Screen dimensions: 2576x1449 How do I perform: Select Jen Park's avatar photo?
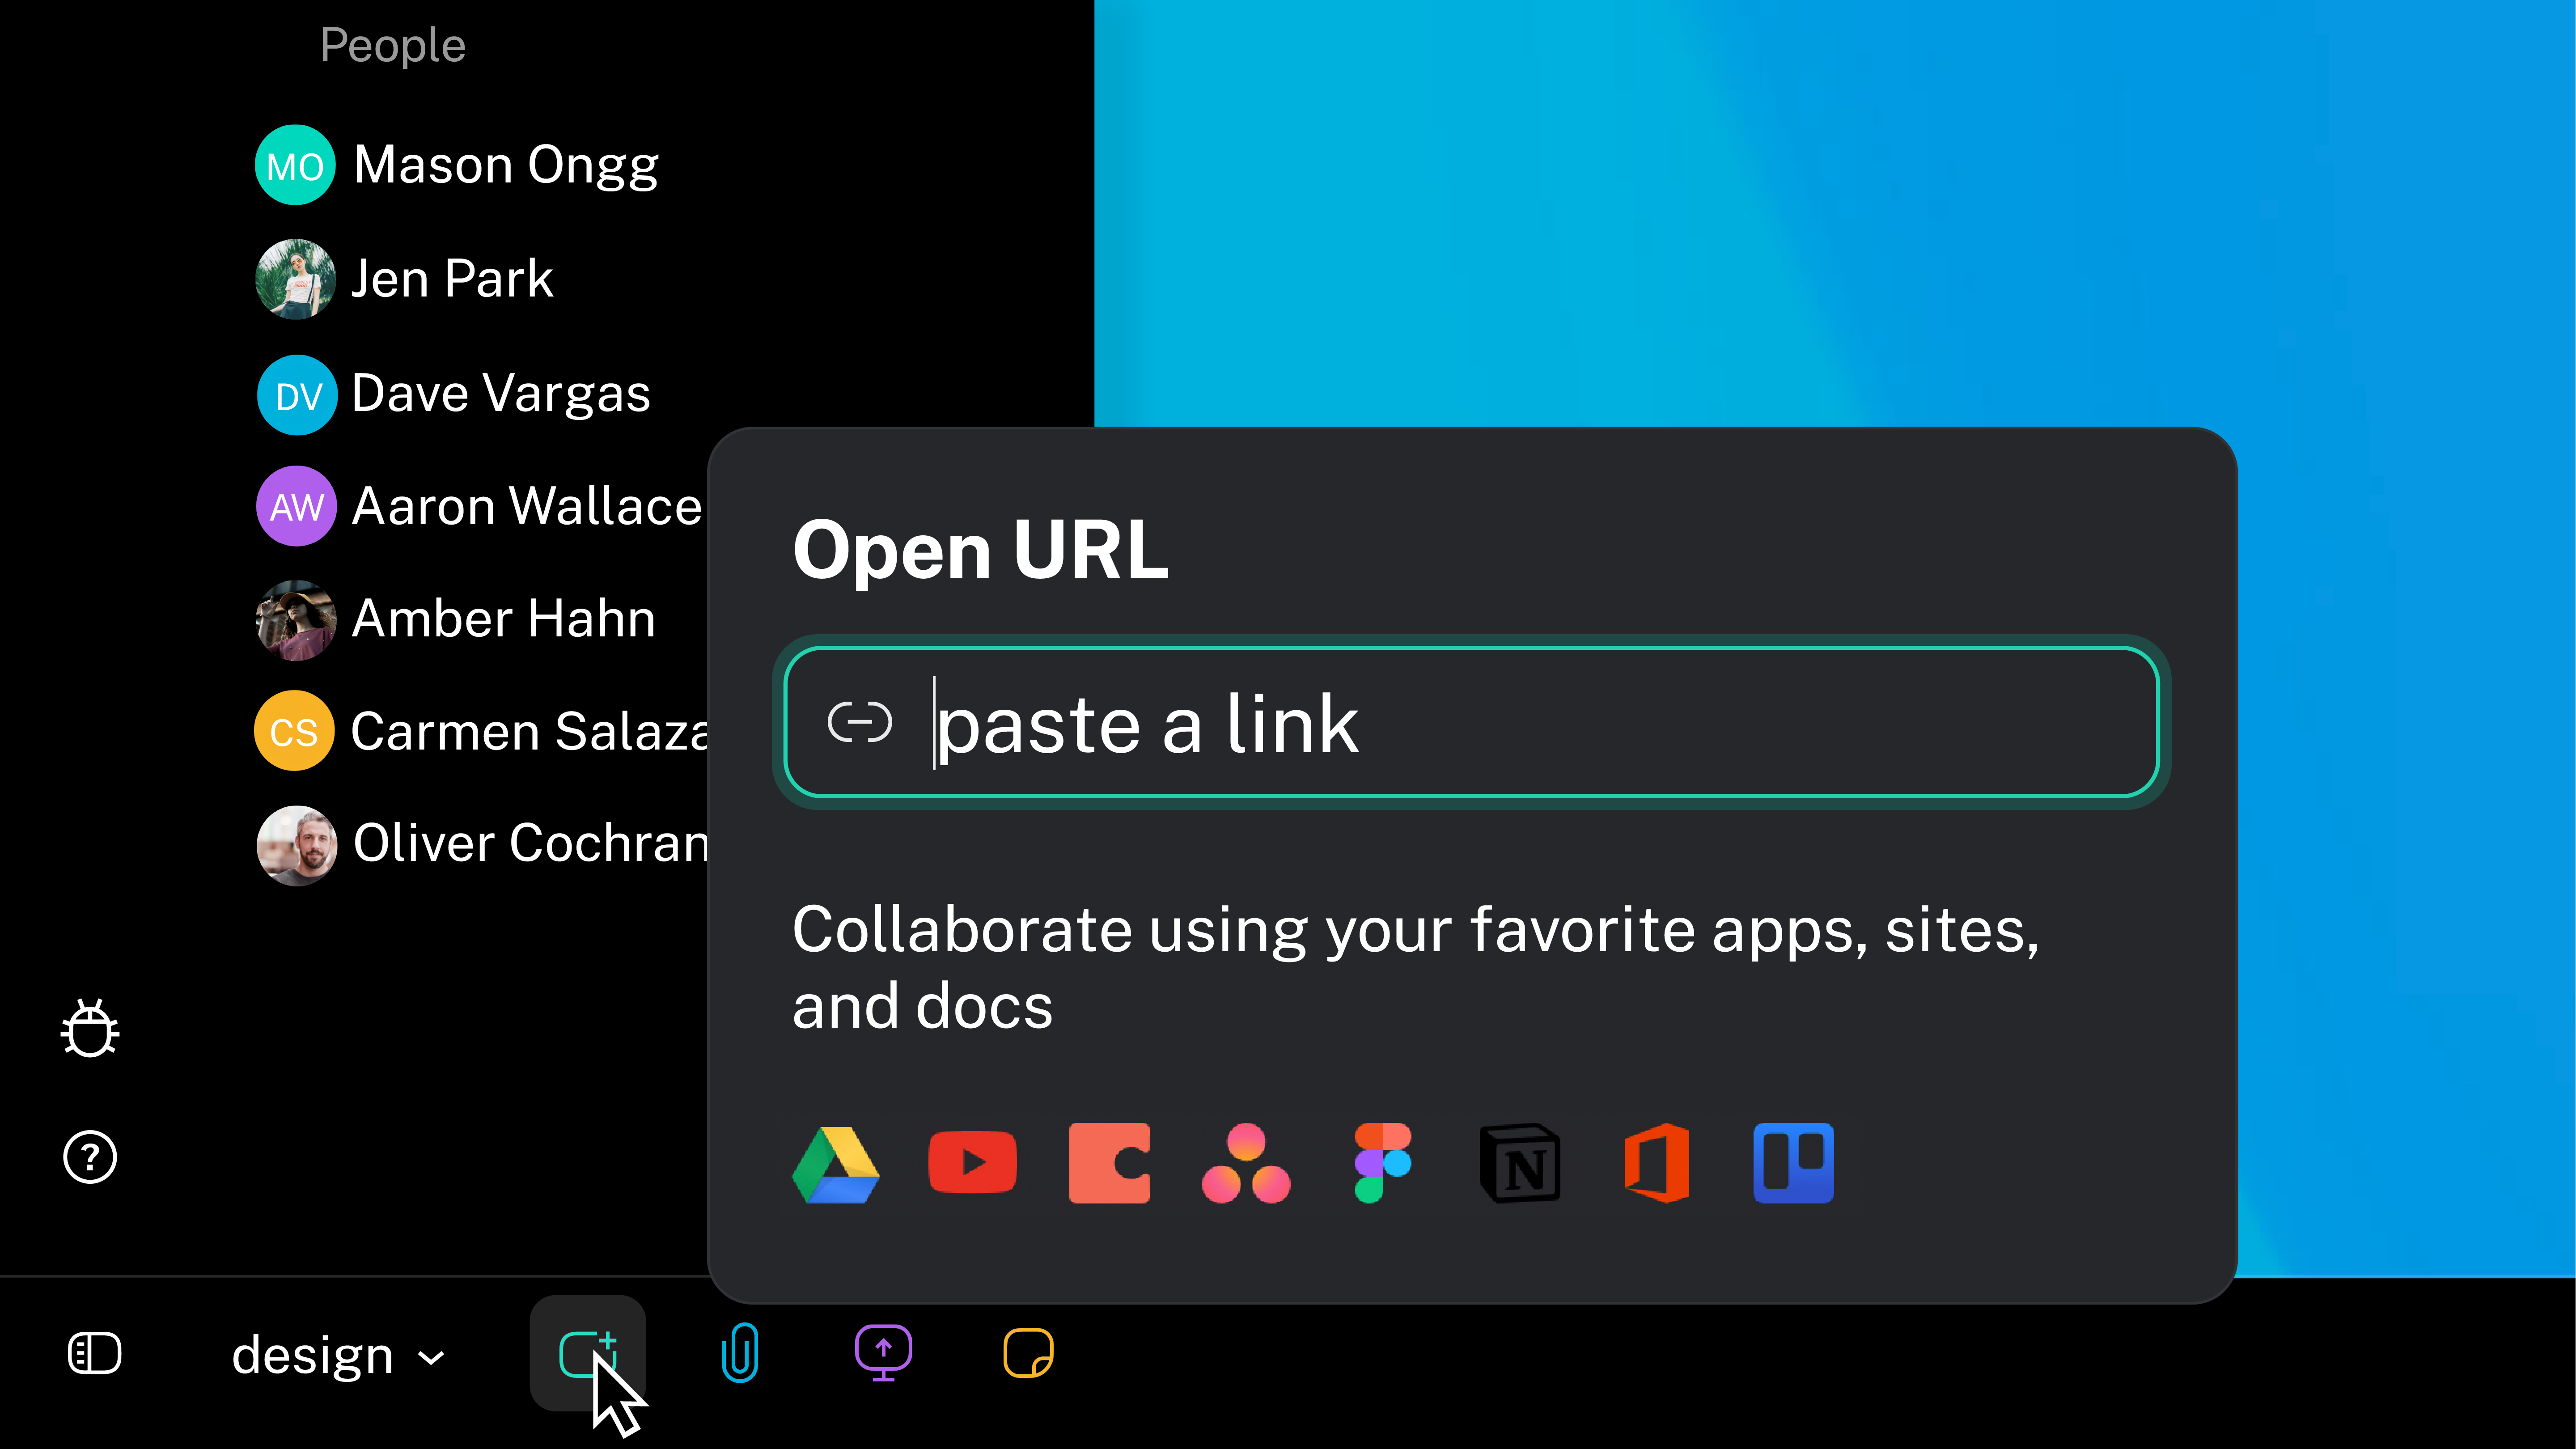[295, 279]
